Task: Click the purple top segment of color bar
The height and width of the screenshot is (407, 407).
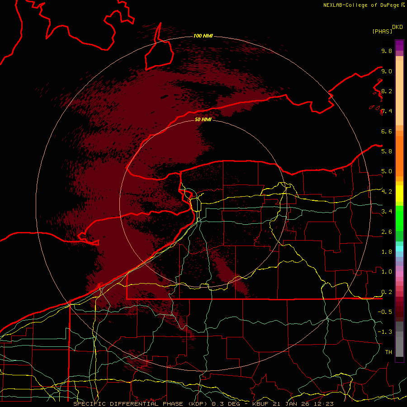Action: [x=399, y=45]
